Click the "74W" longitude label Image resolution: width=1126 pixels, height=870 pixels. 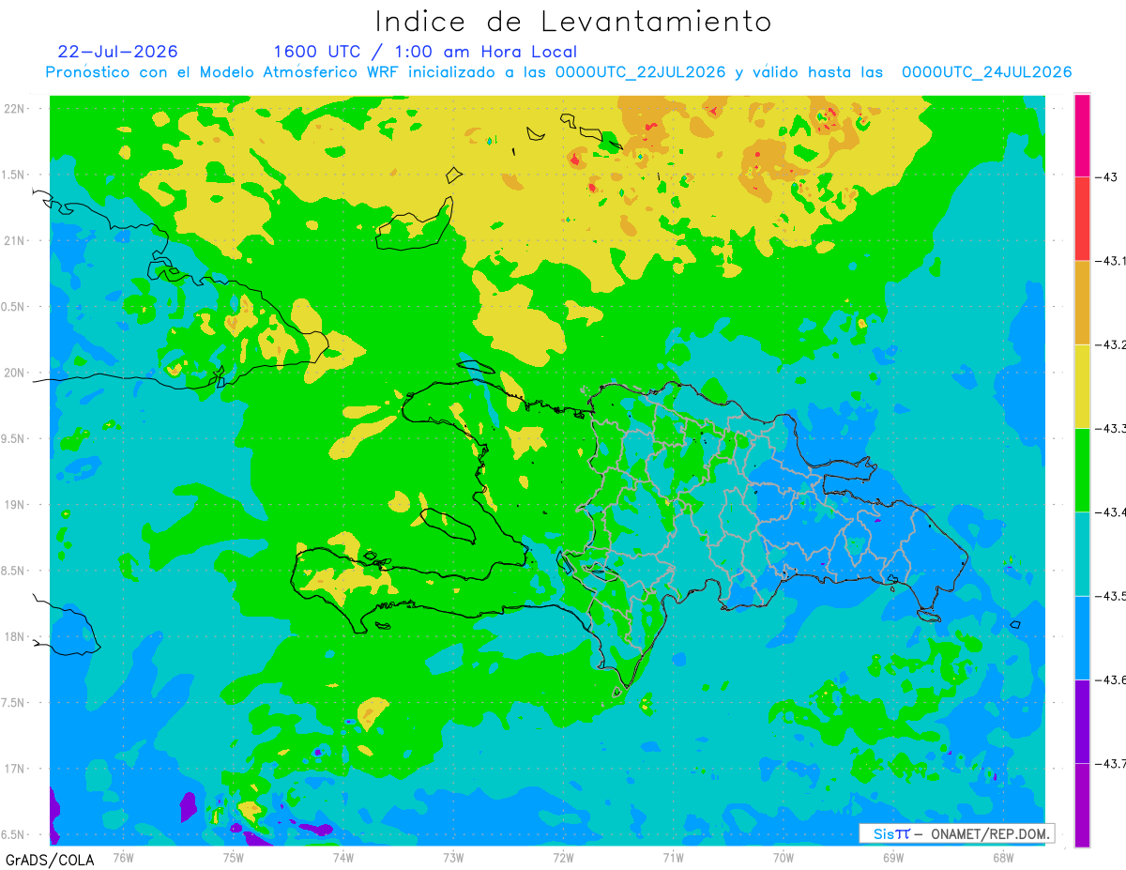coord(342,858)
